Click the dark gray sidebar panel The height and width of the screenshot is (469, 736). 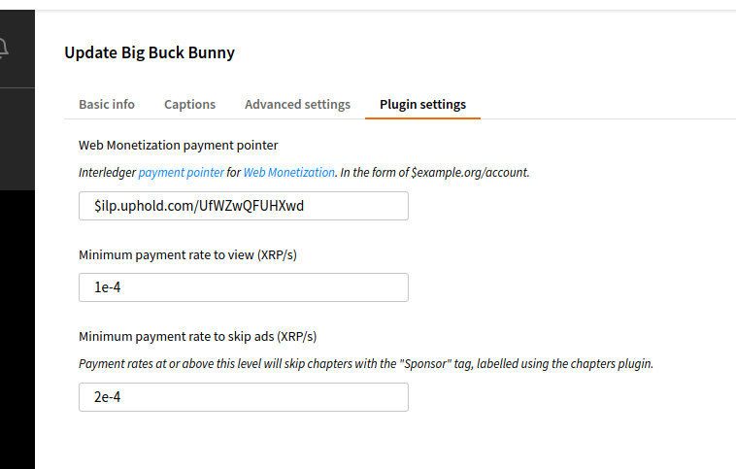point(17,136)
